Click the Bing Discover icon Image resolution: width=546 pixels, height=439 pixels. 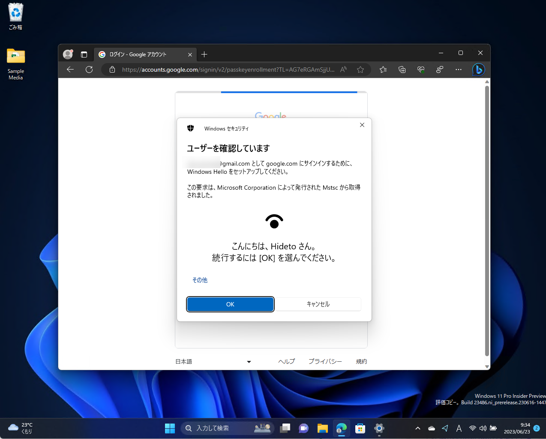tap(479, 70)
